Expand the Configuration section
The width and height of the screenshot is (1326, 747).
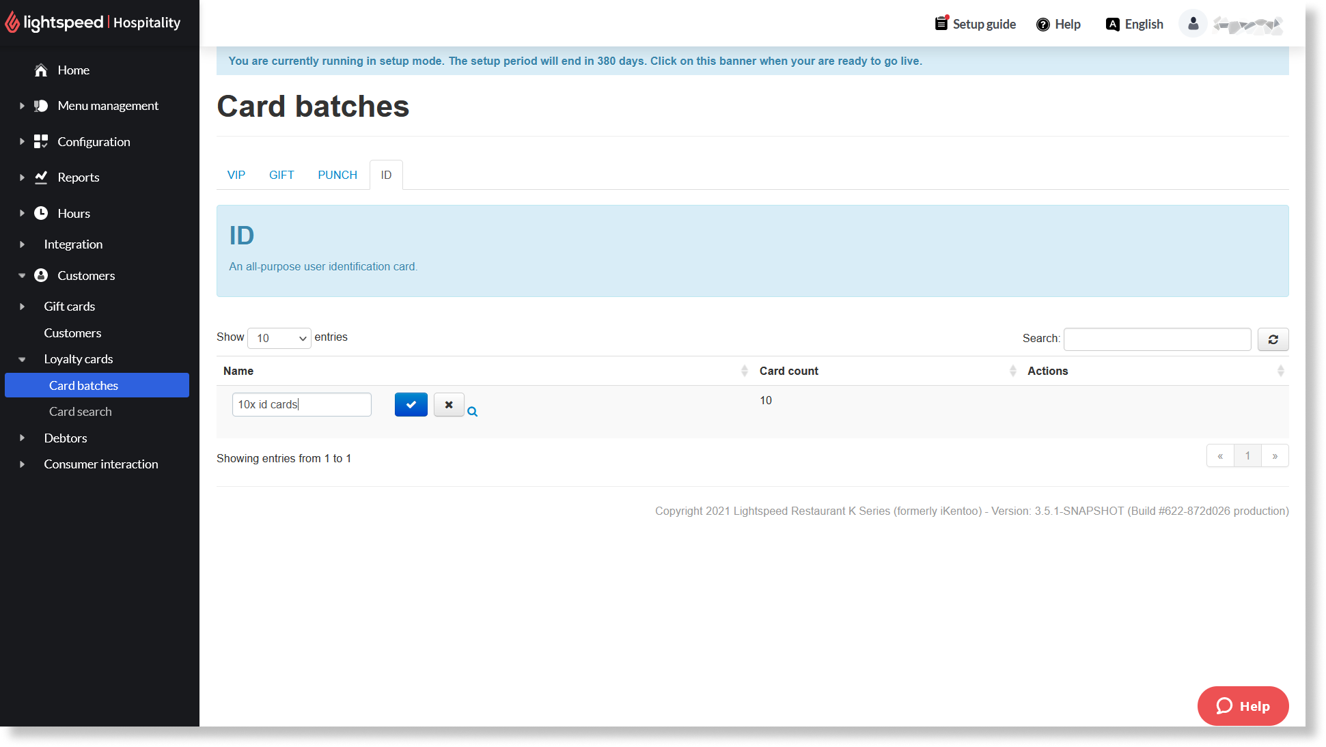coord(22,141)
